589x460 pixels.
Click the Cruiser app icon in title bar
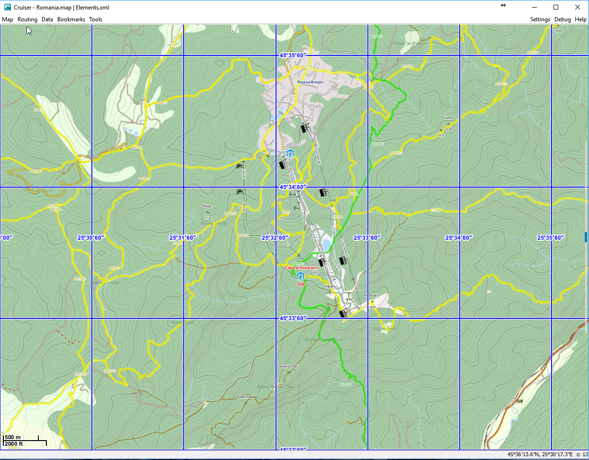point(8,7)
